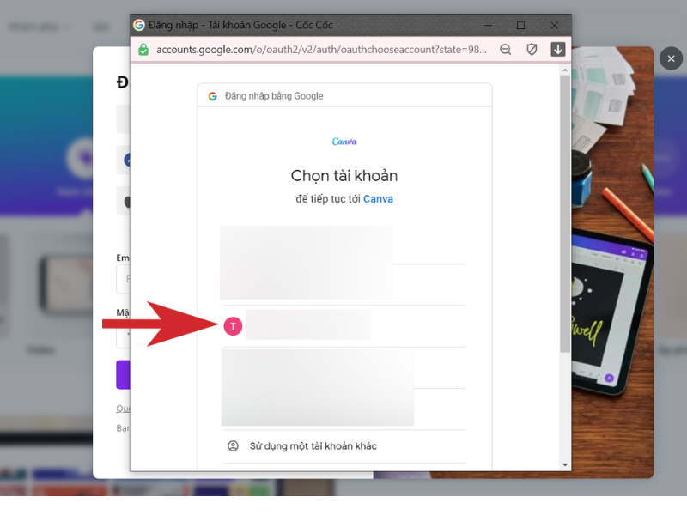Viewport: 687px width, 515px height.
Task: Click the Google G logo beside Đăng nhập bằng Google
Action: 213,95
